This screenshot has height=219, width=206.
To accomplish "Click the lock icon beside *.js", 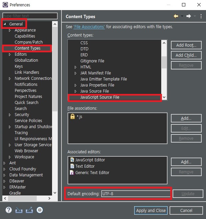I will (72, 116).
